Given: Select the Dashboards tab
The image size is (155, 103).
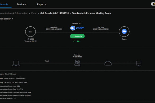Looking at the screenshot, I should click(x=4, y=4).
